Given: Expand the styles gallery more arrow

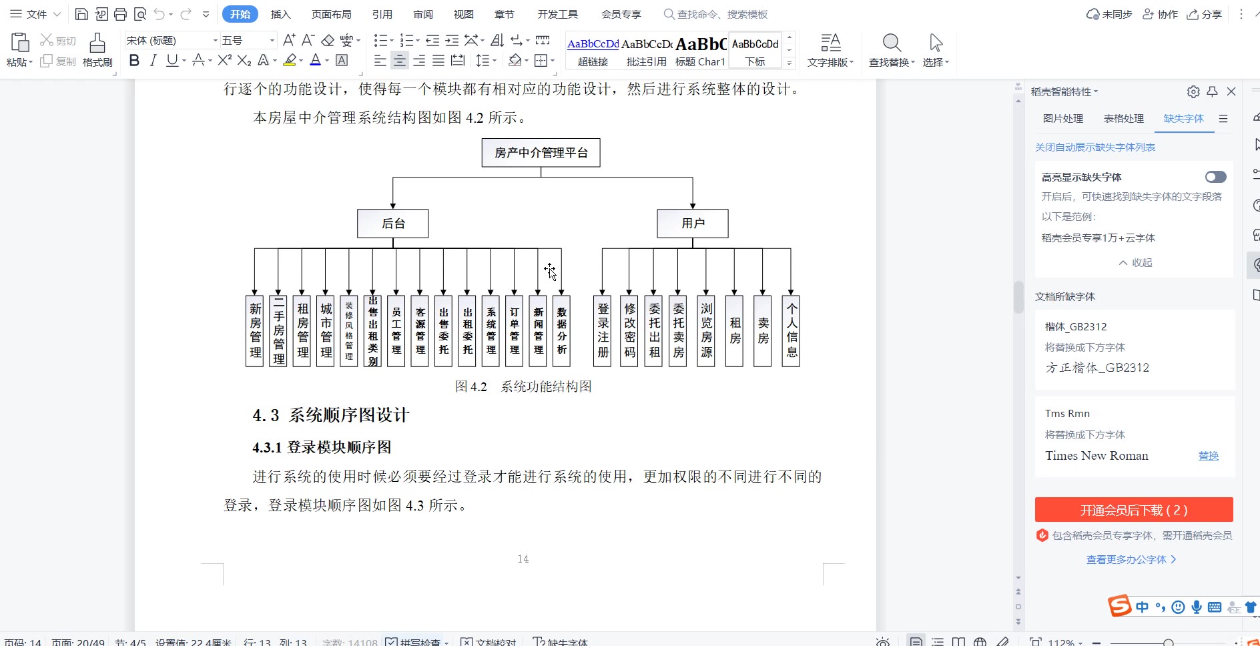Looking at the screenshot, I should tap(790, 63).
